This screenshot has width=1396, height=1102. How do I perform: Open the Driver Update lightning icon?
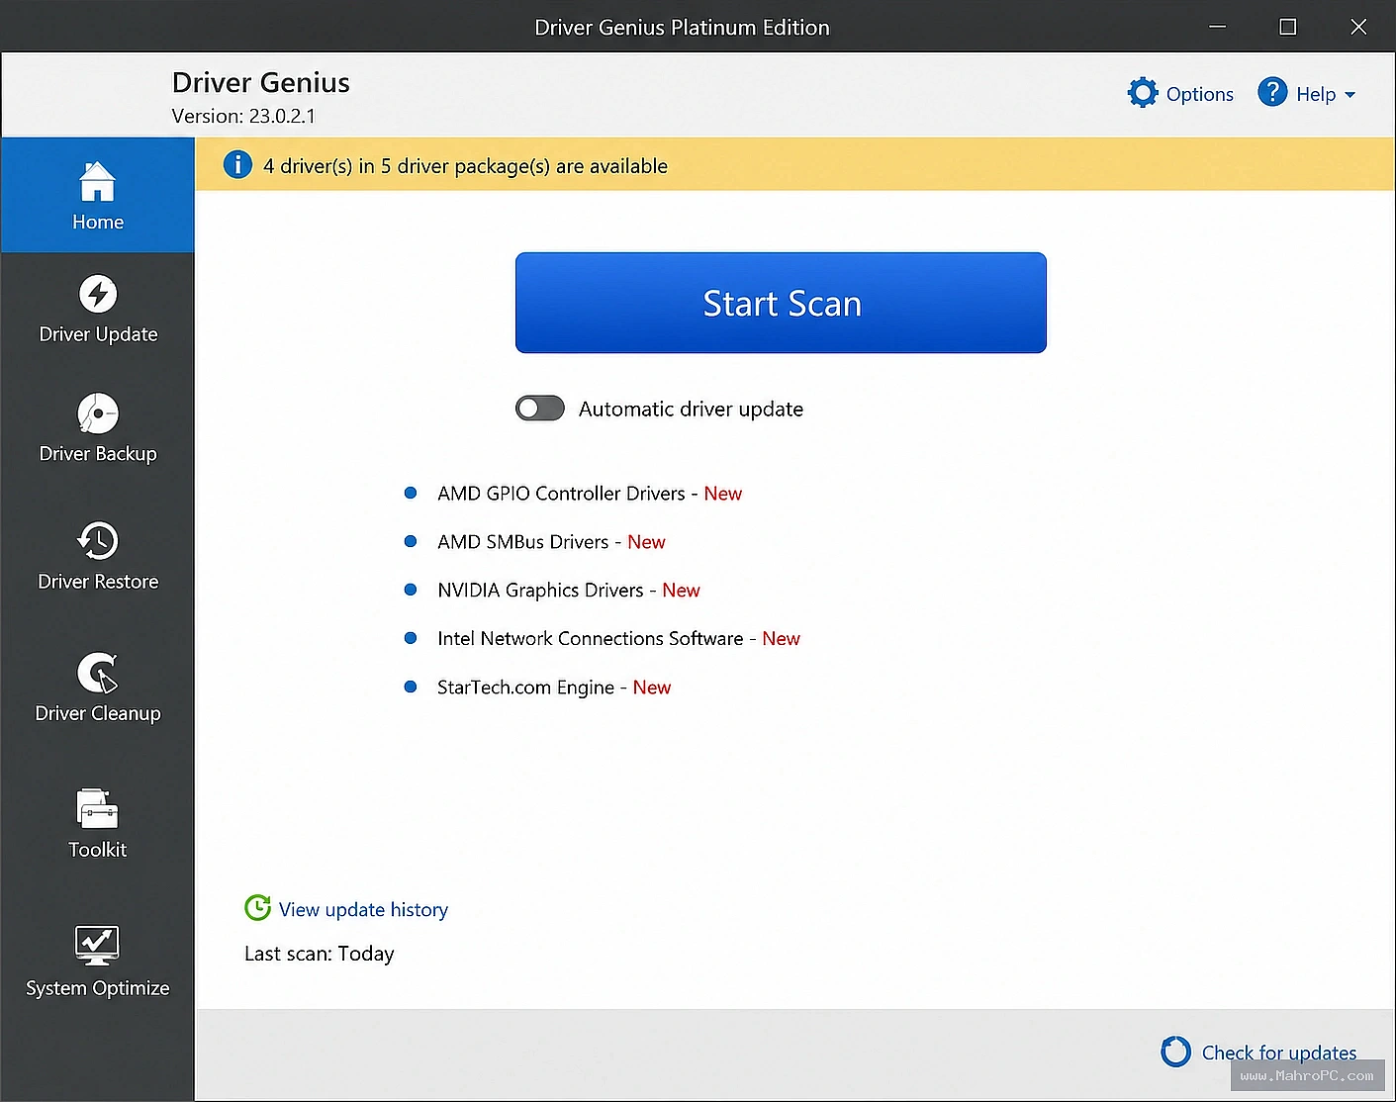click(x=98, y=294)
